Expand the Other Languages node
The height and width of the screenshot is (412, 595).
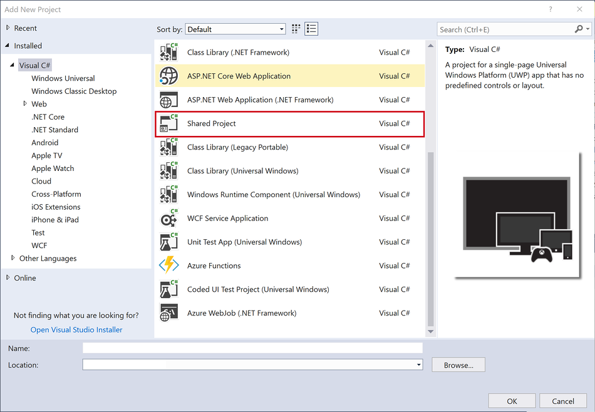(x=13, y=258)
